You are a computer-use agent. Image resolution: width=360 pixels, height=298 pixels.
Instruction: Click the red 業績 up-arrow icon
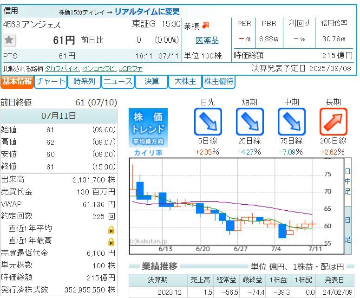(205, 25)
